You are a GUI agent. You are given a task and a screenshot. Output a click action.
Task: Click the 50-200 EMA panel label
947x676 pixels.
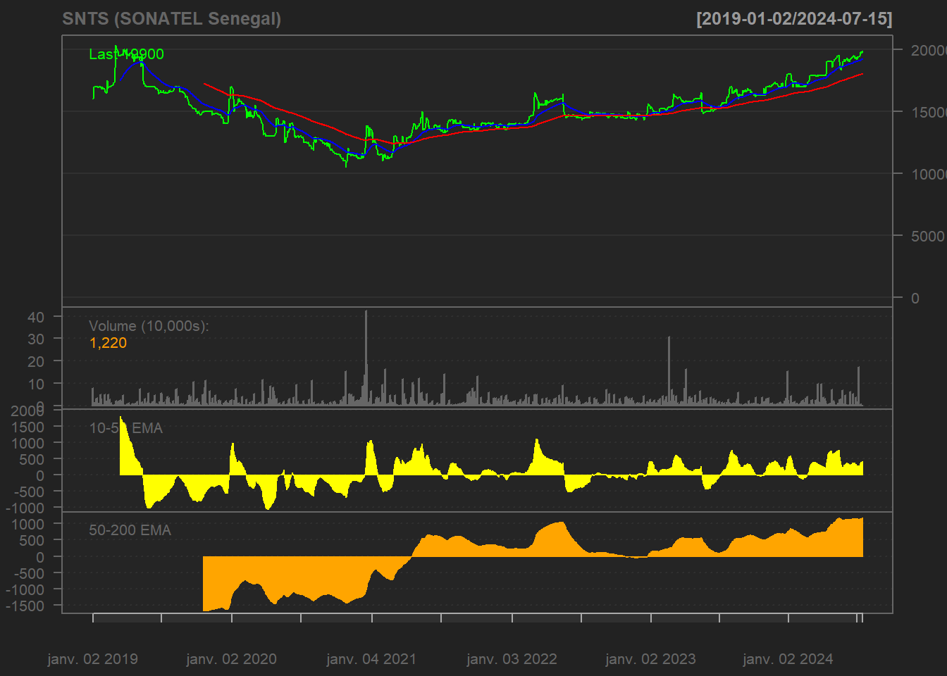(x=130, y=530)
